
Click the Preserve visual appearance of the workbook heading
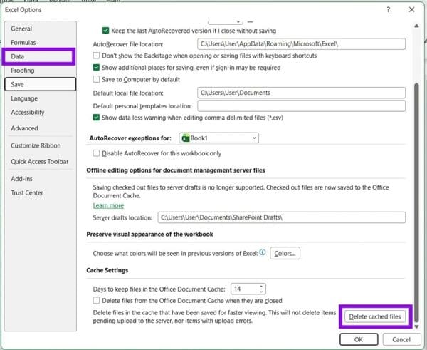[x=149, y=234]
